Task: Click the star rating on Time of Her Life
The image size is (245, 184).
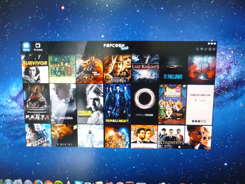Action: pyautogui.click(x=199, y=121)
